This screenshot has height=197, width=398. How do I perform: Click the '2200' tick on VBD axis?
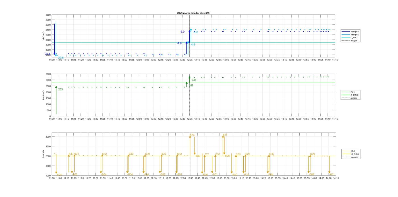[48, 25]
